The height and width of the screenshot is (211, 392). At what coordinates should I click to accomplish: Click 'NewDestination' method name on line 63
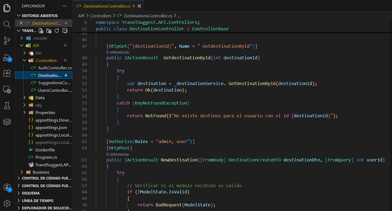[x=179, y=160]
